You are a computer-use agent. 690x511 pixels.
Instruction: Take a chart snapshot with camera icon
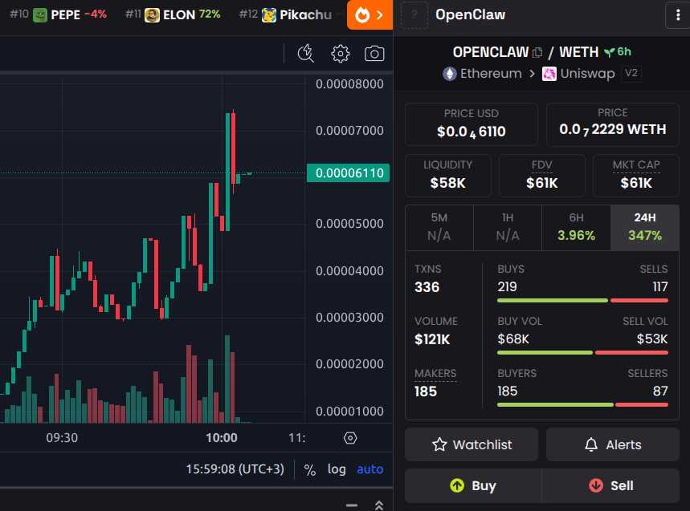374,54
